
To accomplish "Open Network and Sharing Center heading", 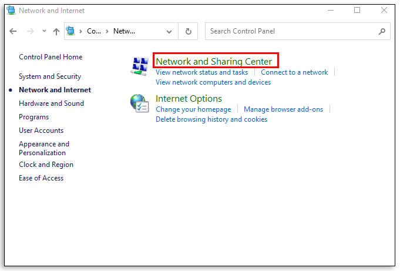I will [x=214, y=62].
